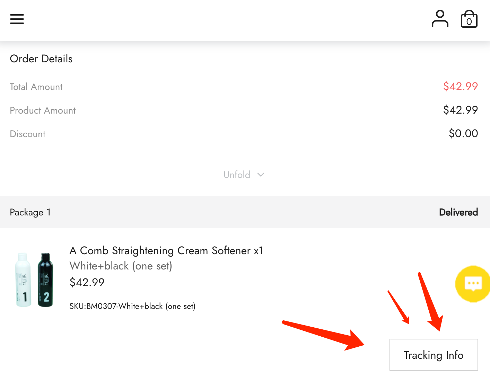490x390 pixels.
Task: Click the product price $42.99 under item
Action: click(87, 282)
